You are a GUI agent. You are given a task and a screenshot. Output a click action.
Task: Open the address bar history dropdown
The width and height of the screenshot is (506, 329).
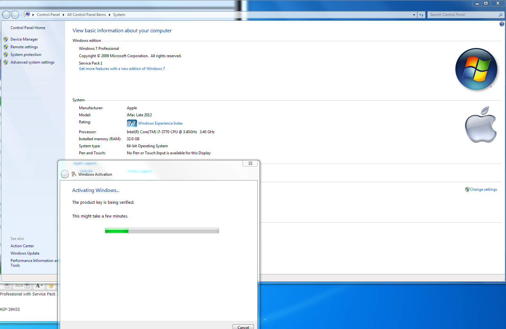[414, 15]
